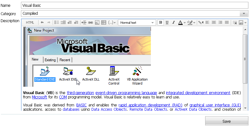249x127 pixels.
Task: Increase indent of the paragraph
Action: coord(69,22)
